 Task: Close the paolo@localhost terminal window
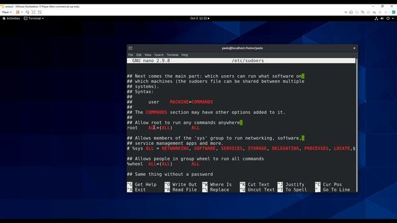click(x=354, y=48)
